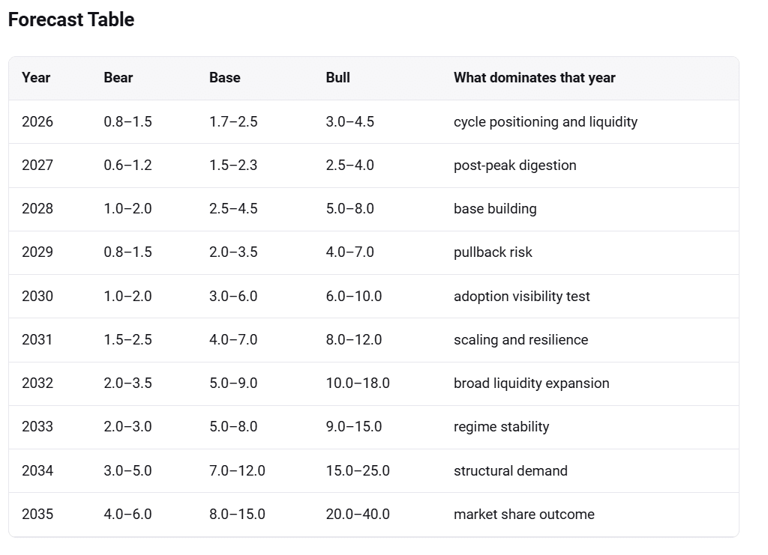Select the Base column header
Viewport: 768px width, 555px height.
[x=225, y=78]
